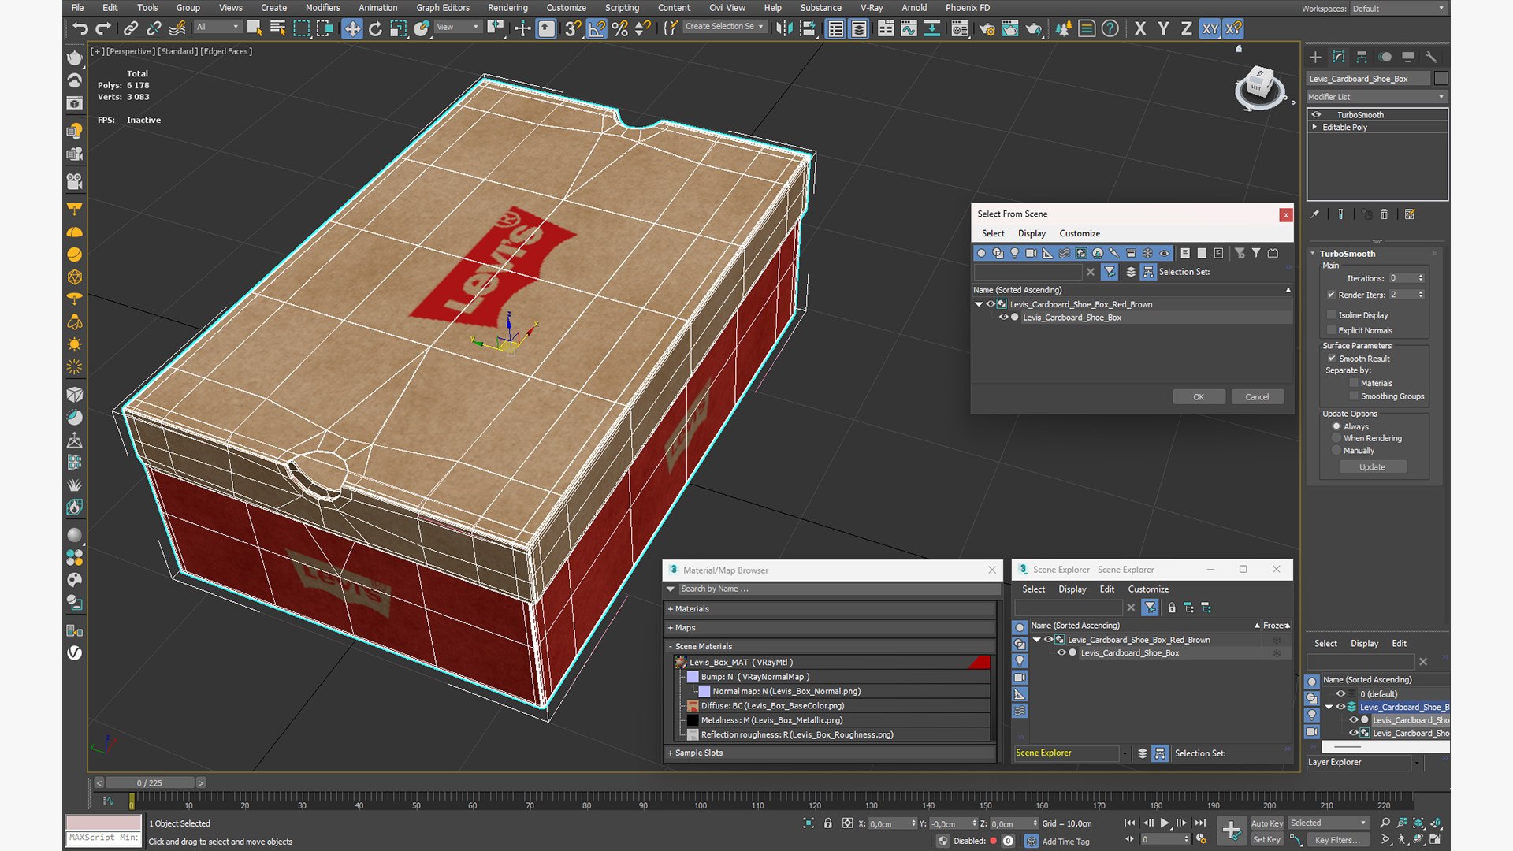Enable the Explicit Normals checkbox
Image resolution: width=1513 pixels, height=851 pixels.
point(1332,331)
